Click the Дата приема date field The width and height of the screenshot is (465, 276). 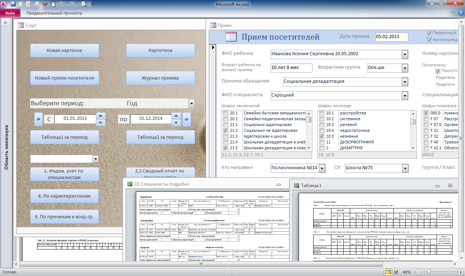tap(391, 37)
